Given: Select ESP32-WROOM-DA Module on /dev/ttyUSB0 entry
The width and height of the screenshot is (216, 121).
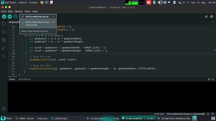Looking at the screenshot, I should (38, 23).
